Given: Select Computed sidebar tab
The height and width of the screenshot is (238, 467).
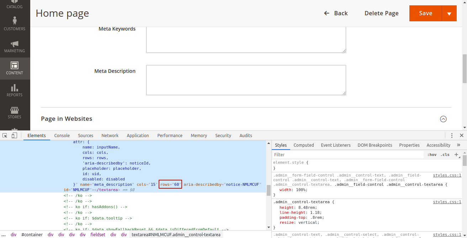Looking at the screenshot, I should pyautogui.click(x=304, y=145).
